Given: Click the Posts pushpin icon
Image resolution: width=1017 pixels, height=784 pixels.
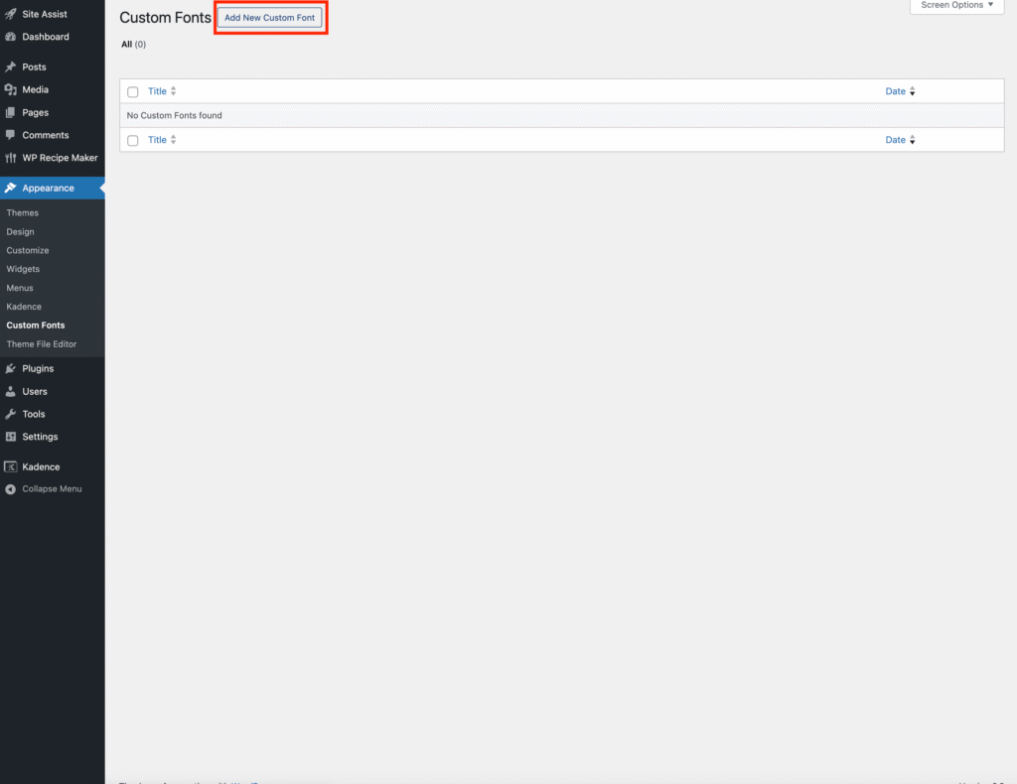Looking at the screenshot, I should 10,67.
